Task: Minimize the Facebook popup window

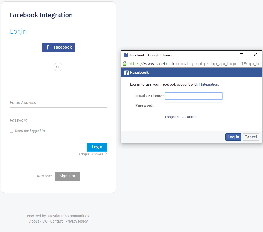Action: 228,55
